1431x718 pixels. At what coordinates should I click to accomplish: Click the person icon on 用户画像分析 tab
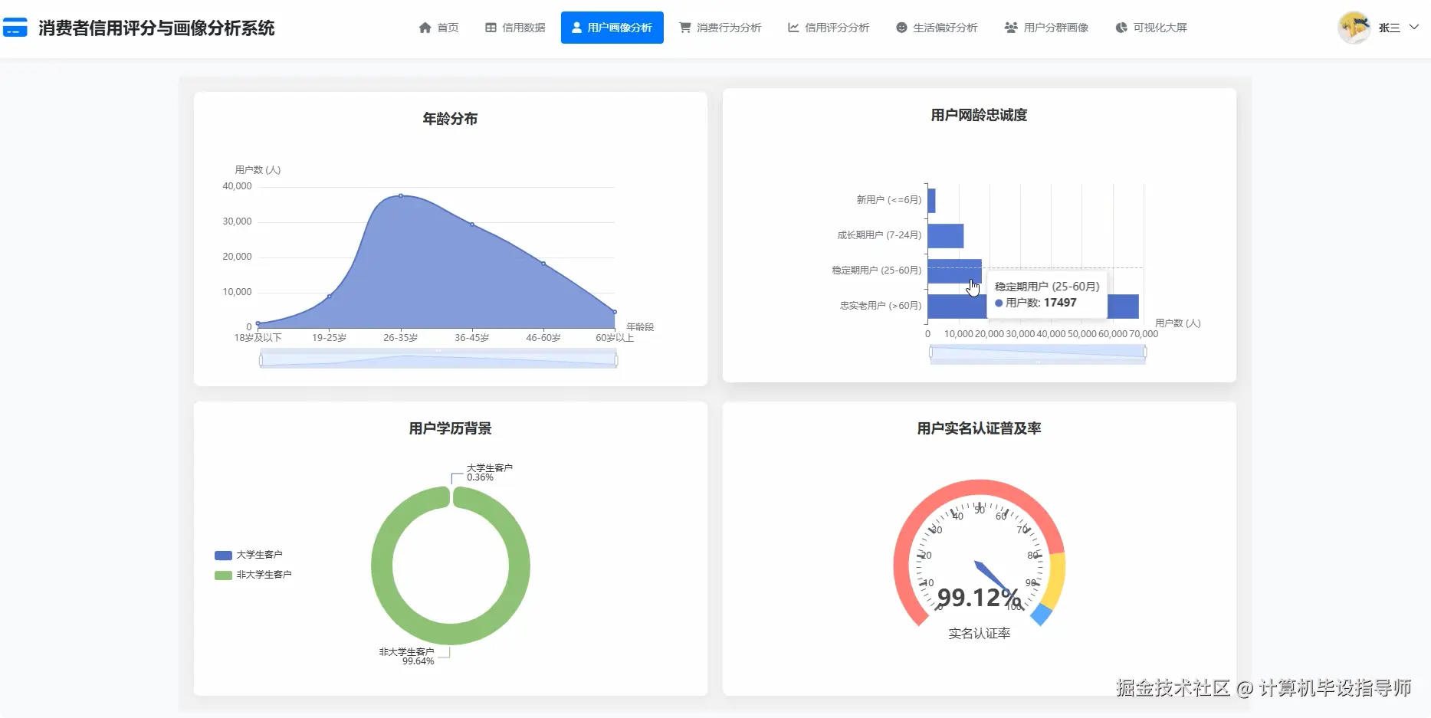tap(575, 27)
